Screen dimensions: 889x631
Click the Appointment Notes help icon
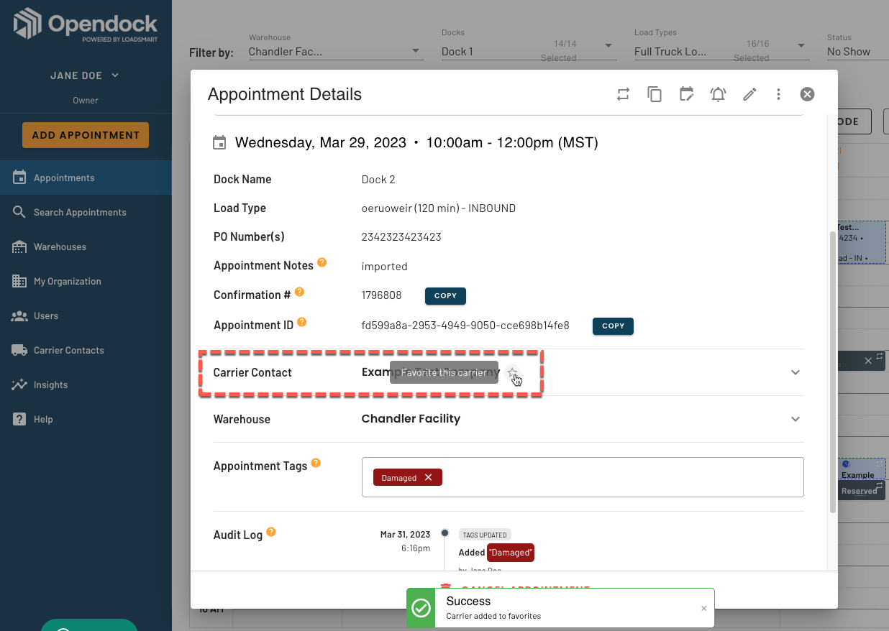click(x=322, y=263)
